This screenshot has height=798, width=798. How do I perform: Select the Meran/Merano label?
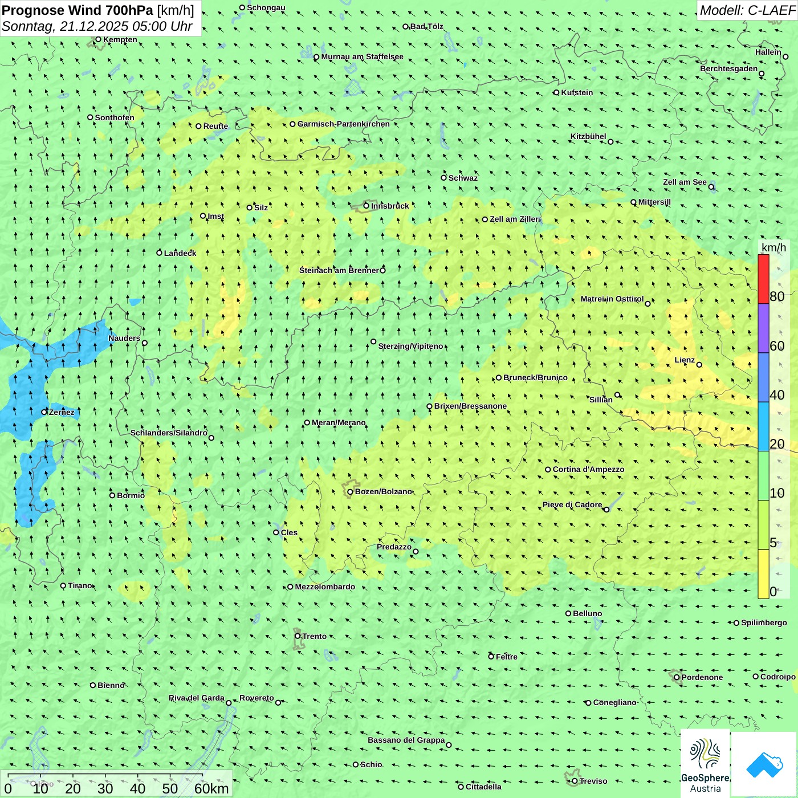339,422
